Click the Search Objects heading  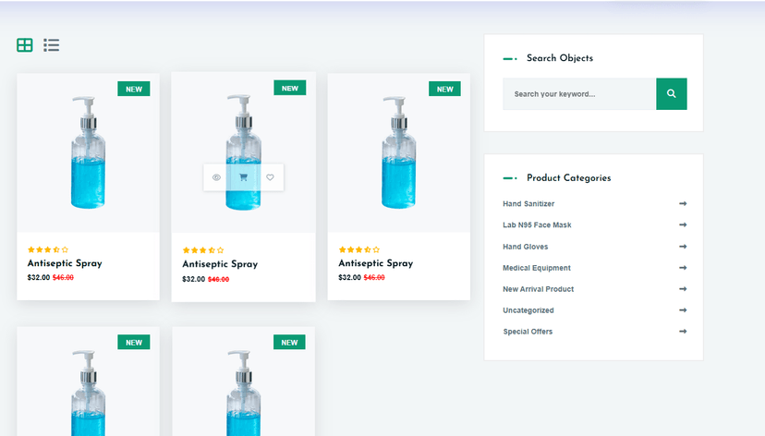(x=560, y=58)
